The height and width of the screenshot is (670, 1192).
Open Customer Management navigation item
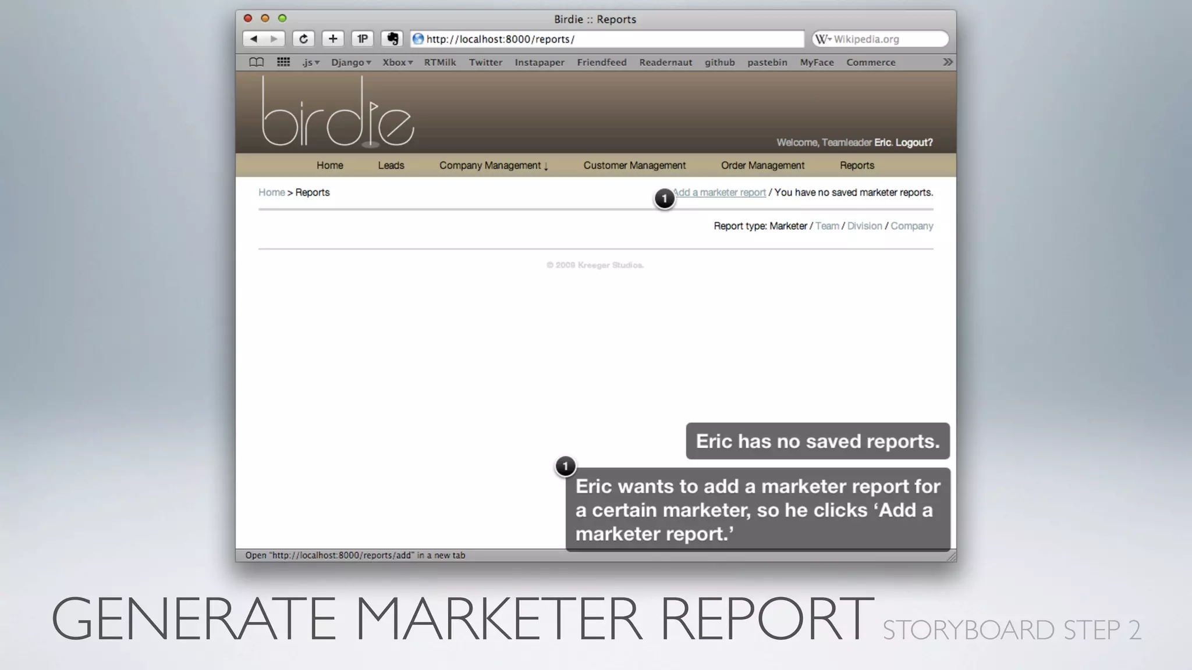point(634,165)
